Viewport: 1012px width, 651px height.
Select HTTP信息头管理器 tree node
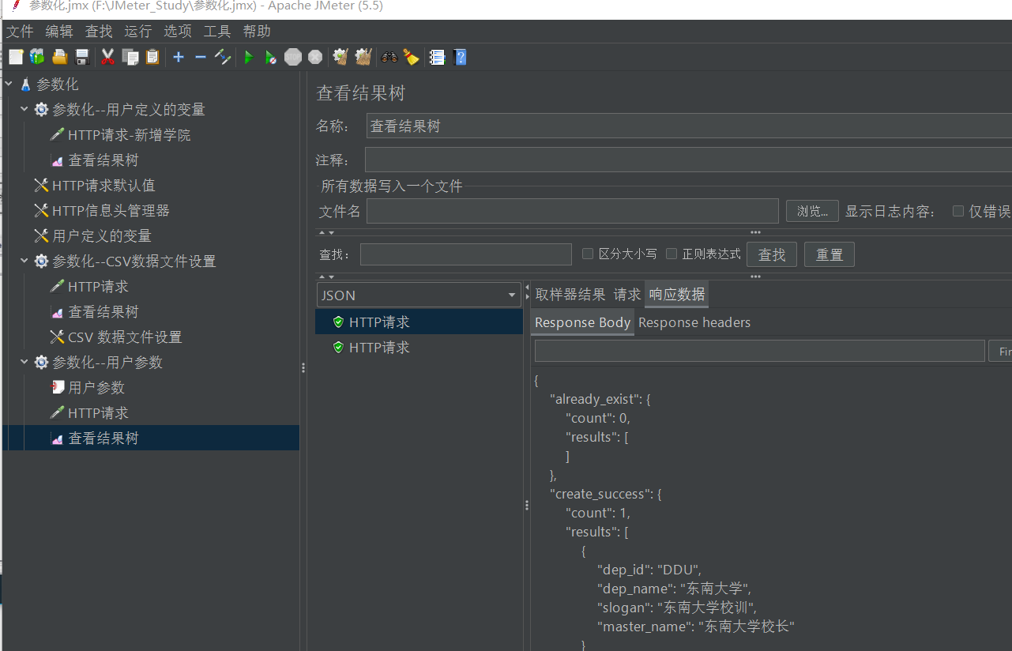111,211
